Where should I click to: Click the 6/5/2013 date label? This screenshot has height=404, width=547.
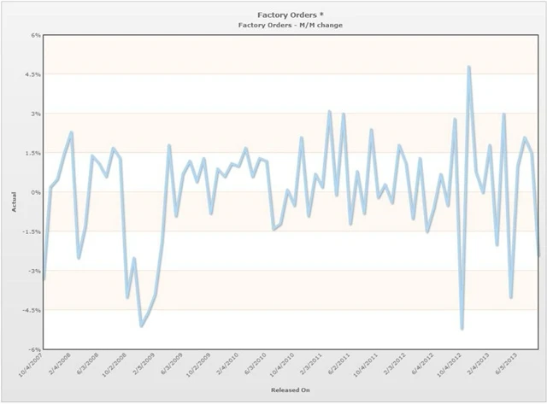pyautogui.click(x=507, y=363)
